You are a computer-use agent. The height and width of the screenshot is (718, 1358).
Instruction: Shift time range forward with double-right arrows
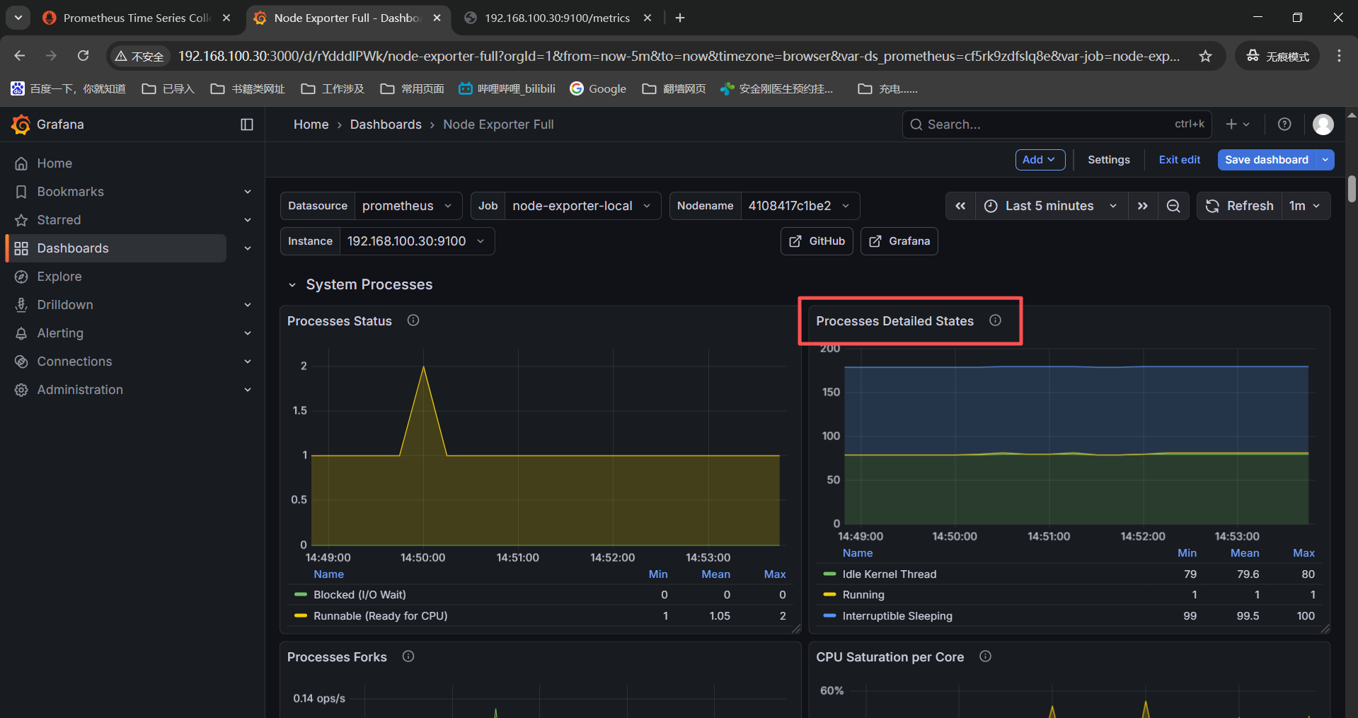1142,206
